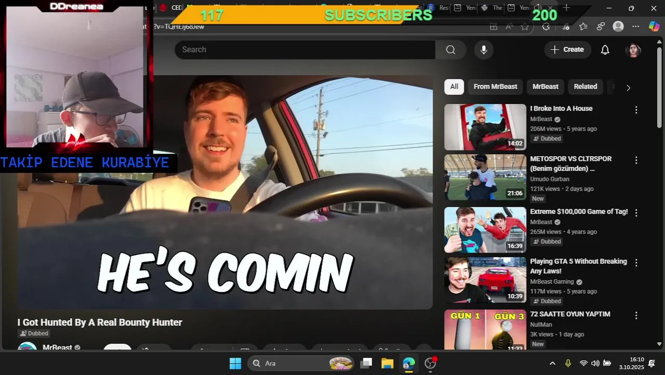Open browser Settings and more menu
Viewport: 665px width, 375px height.
(x=636, y=27)
